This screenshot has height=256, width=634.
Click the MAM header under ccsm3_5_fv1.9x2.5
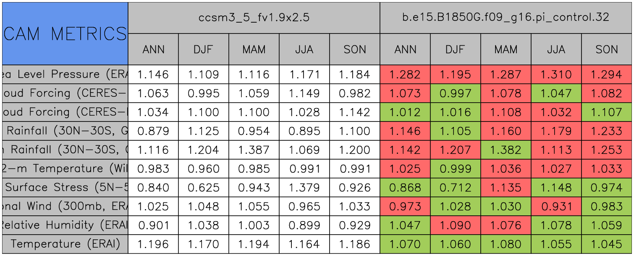coord(254,49)
